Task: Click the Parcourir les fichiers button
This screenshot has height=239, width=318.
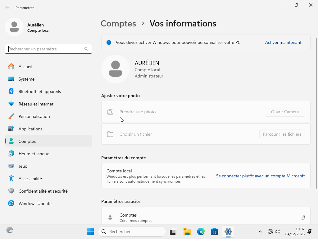Action: click(282, 134)
